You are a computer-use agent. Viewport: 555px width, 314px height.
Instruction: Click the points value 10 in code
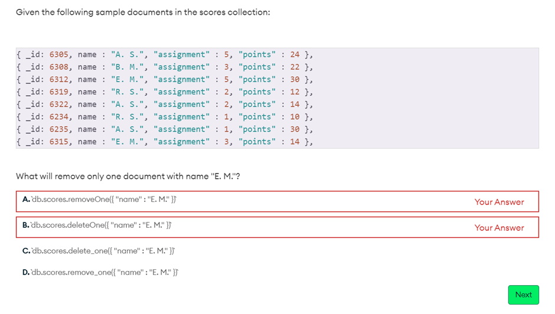click(x=295, y=117)
